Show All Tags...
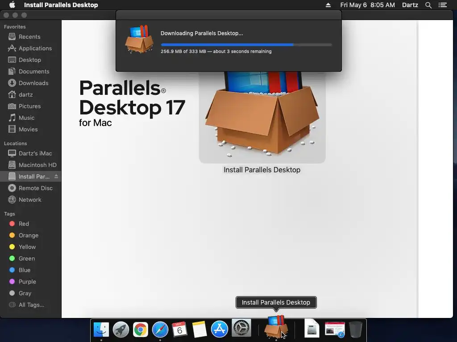The height and width of the screenshot is (342, 457). coord(31,305)
